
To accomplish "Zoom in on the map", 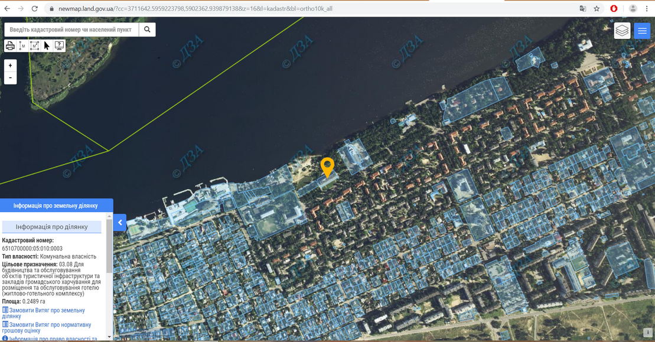I will pos(10,66).
